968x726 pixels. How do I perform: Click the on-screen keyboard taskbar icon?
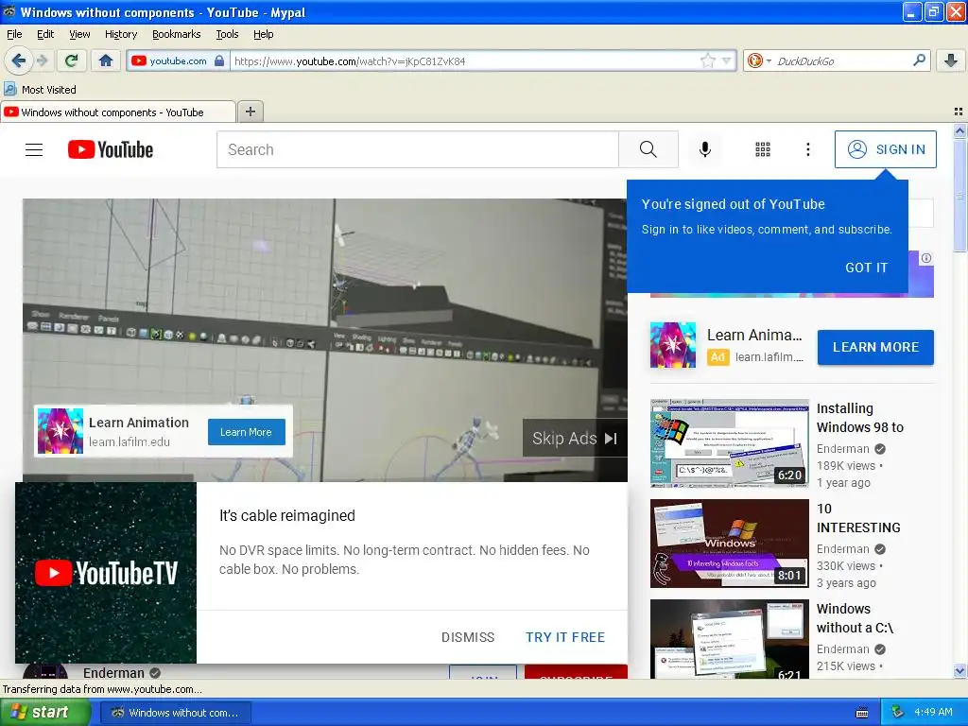[862, 713]
